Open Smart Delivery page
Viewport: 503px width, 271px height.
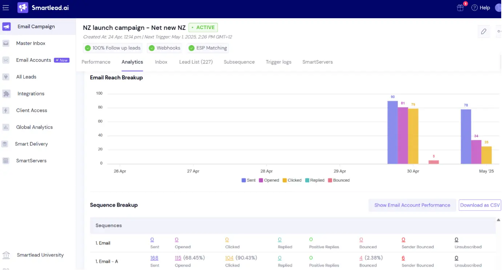[31, 144]
